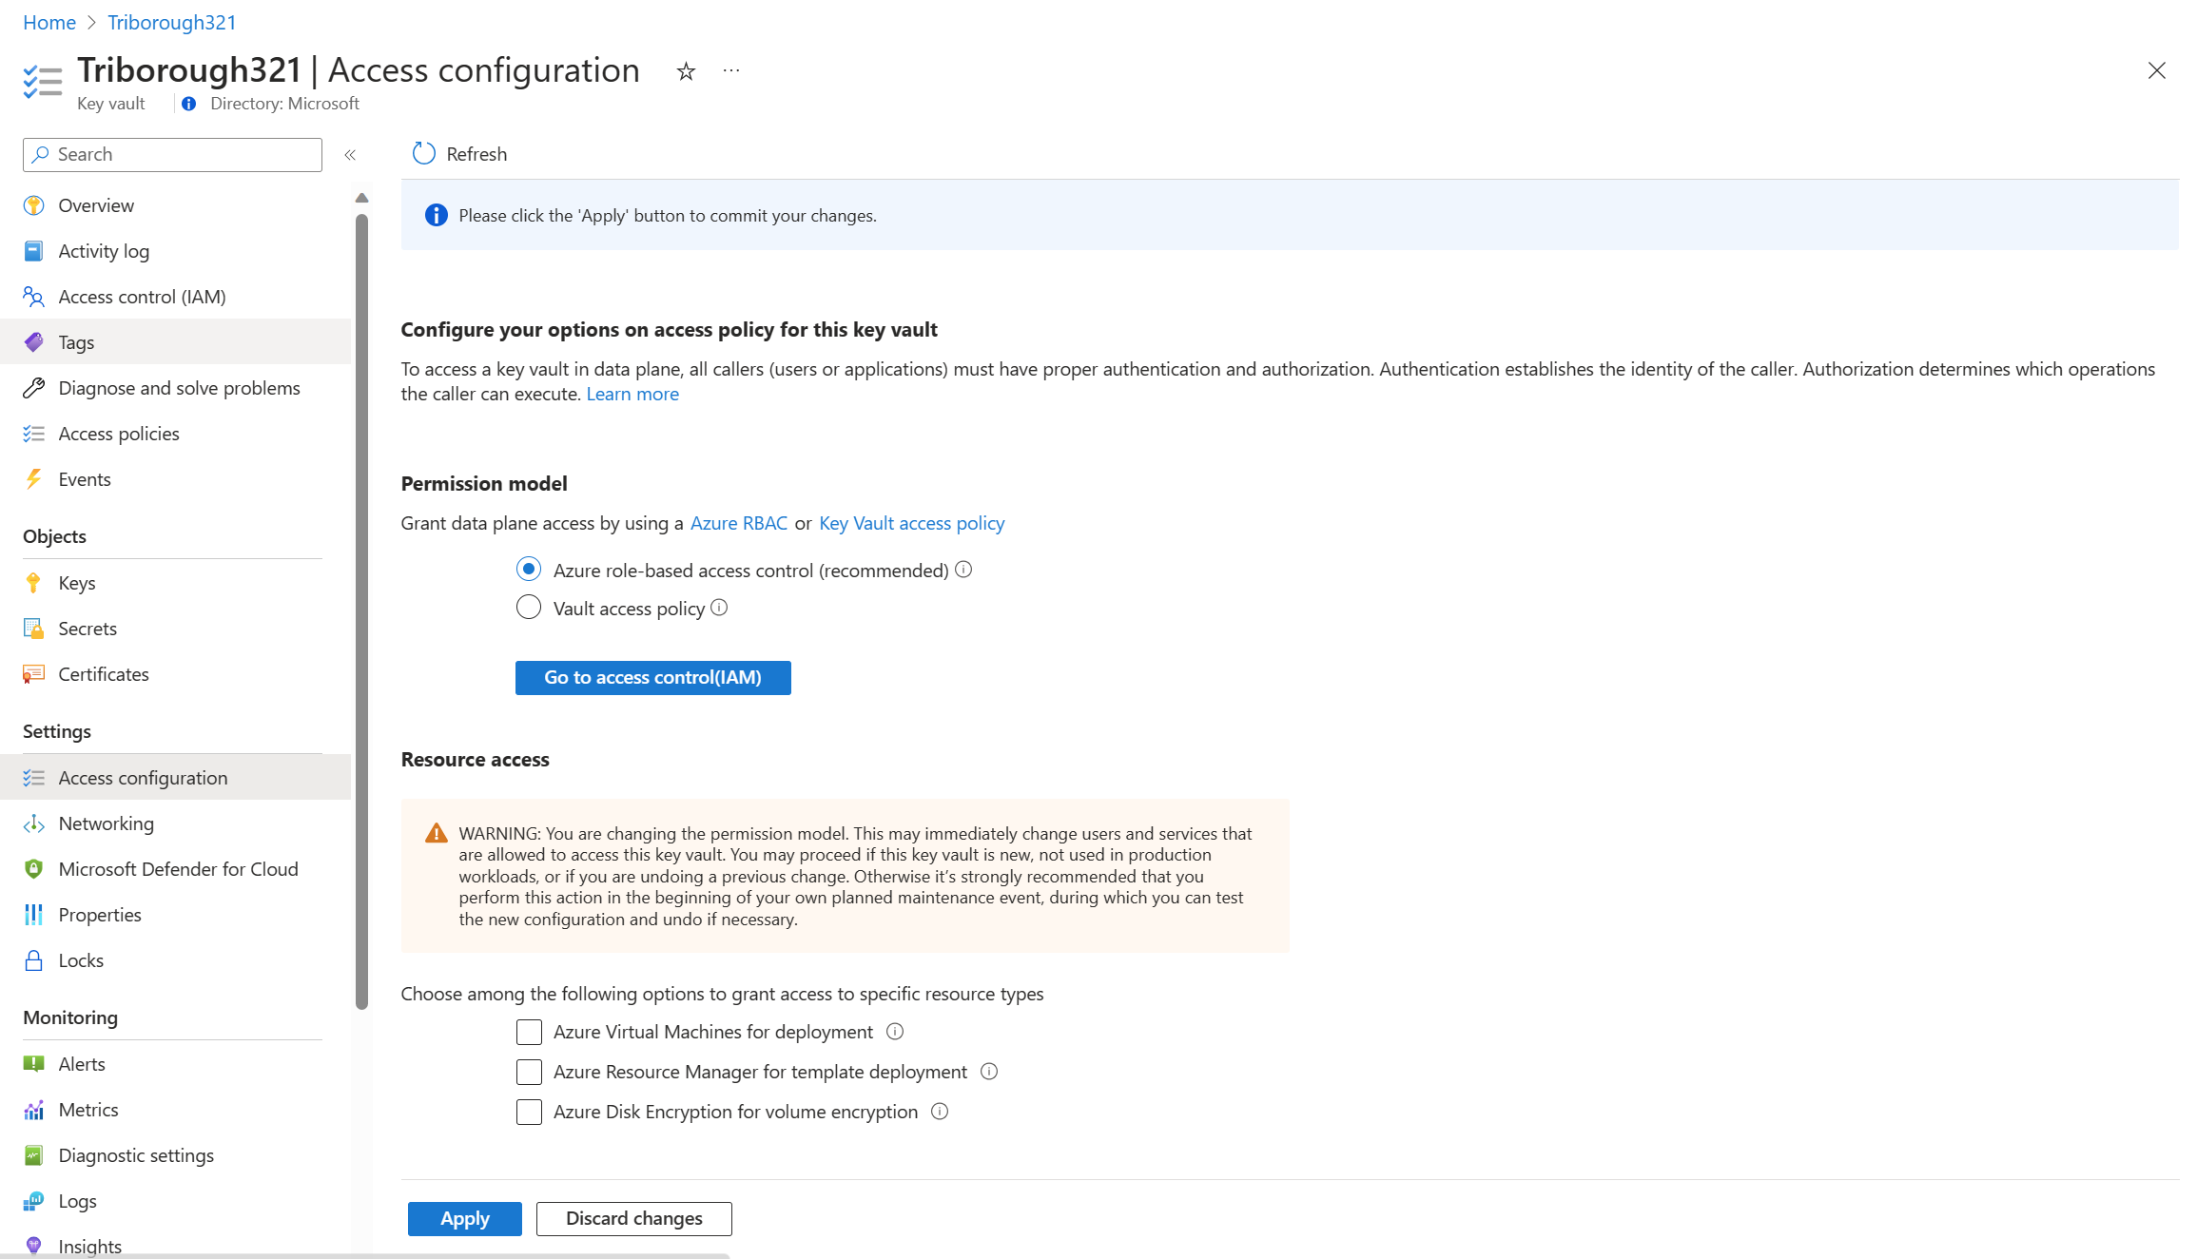This screenshot has width=2197, height=1259.
Task: Click the Microsoft Defender for Cloud icon
Action: point(34,868)
